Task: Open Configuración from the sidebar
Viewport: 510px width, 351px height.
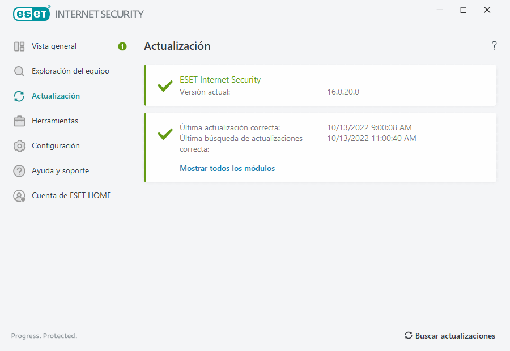Action: 56,146
